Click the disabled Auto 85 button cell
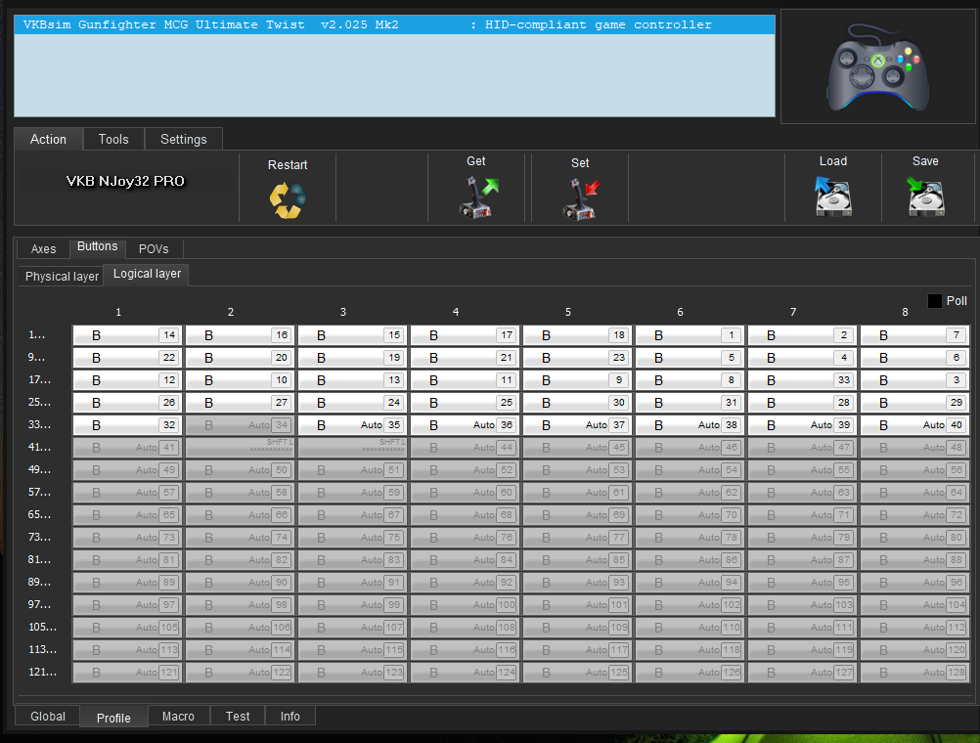This screenshot has width=980, height=743. [x=577, y=560]
